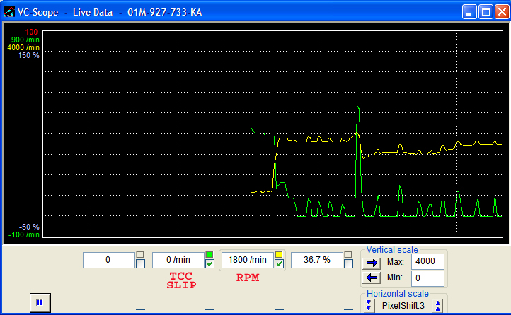Maximize the VC-Scope window
The width and height of the screenshot is (511, 315).
[486, 12]
